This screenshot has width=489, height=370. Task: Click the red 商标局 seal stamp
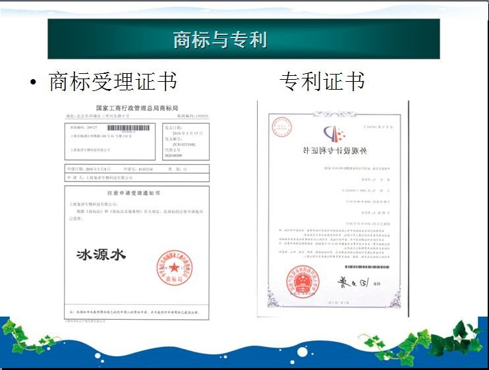[175, 268]
